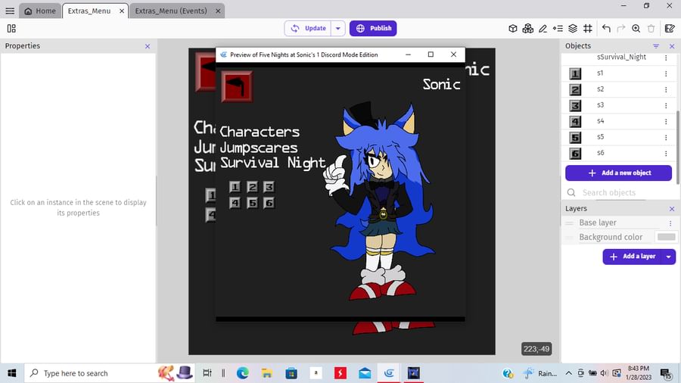Click the s6 object thumbnail
This screenshot has width=681, height=383.
[575, 154]
